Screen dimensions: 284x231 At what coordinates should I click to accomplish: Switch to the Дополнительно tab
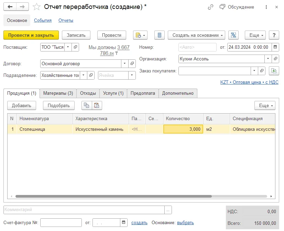click(x=178, y=93)
